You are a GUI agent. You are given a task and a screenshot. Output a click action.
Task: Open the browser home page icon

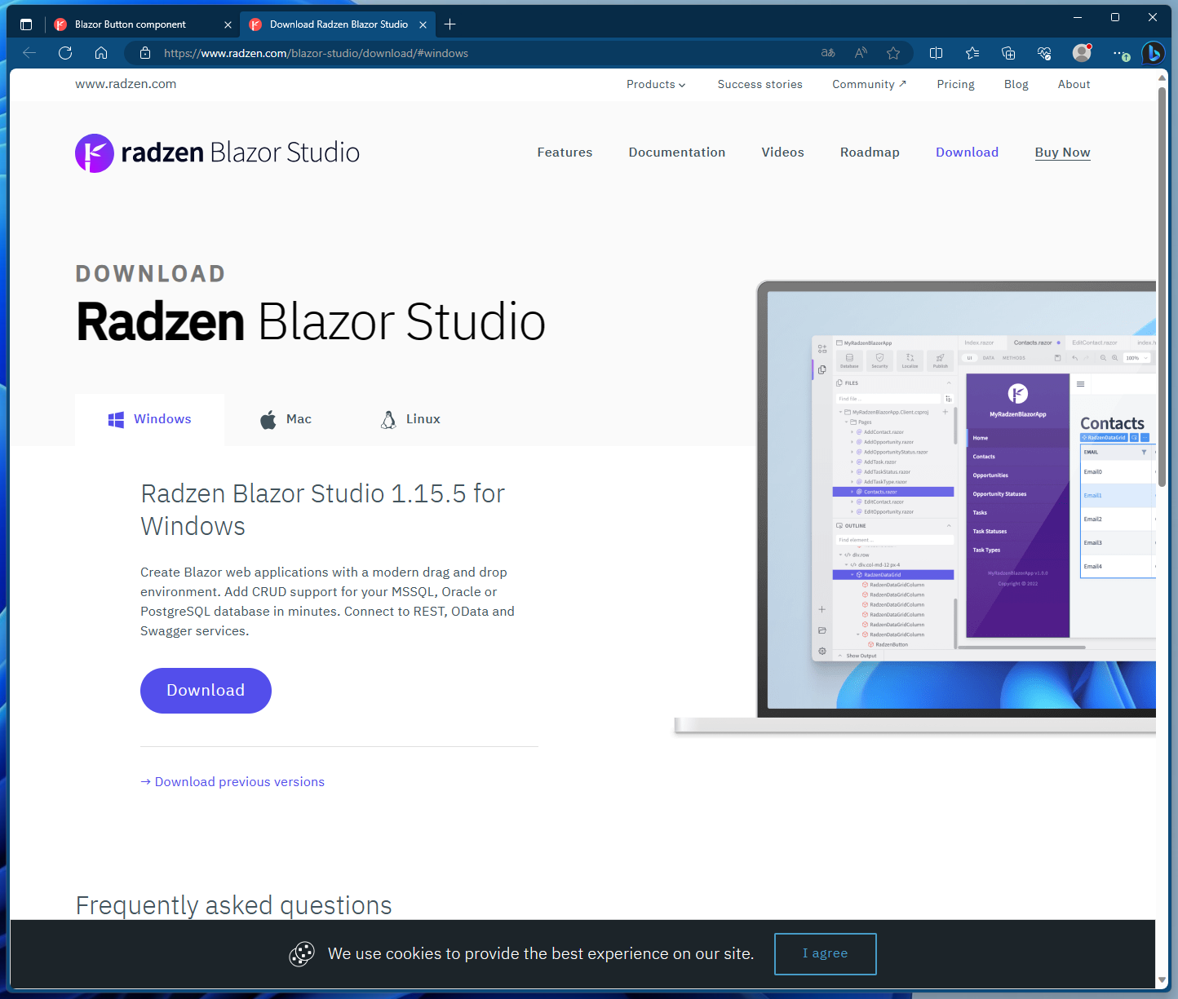pyautogui.click(x=100, y=53)
